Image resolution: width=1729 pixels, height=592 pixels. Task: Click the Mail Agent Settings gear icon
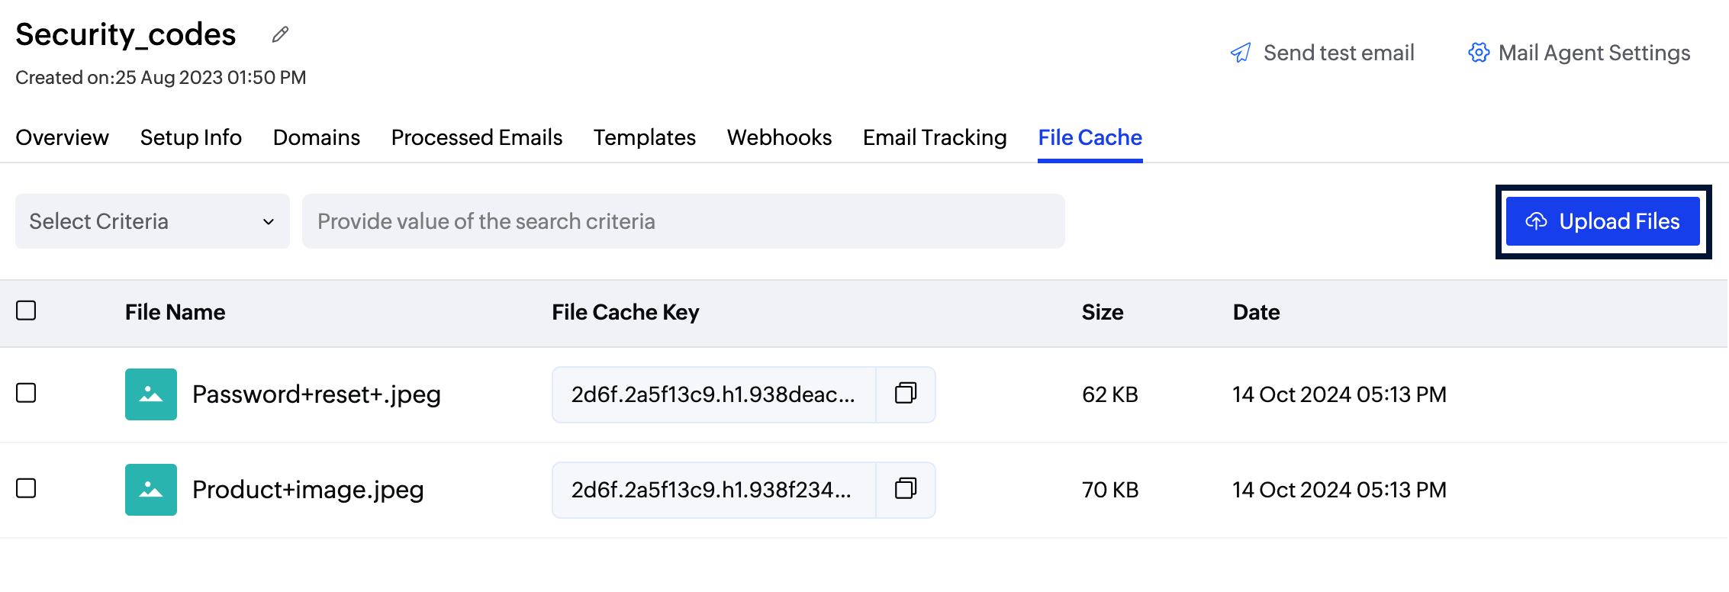tap(1479, 53)
